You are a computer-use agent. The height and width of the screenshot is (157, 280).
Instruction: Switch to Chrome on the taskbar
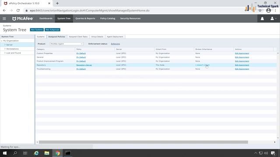coord(57,153)
